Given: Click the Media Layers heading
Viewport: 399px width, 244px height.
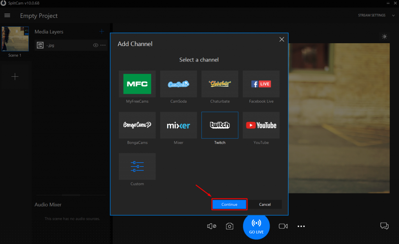Looking at the screenshot, I should tap(49, 32).
